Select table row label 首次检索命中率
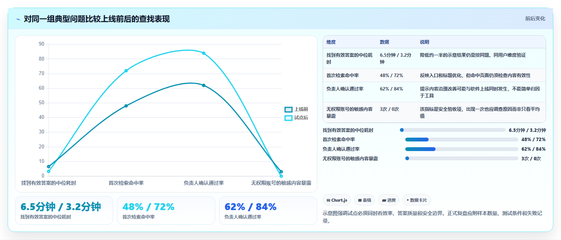This screenshot has height=240, width=561. click(343, 76)
